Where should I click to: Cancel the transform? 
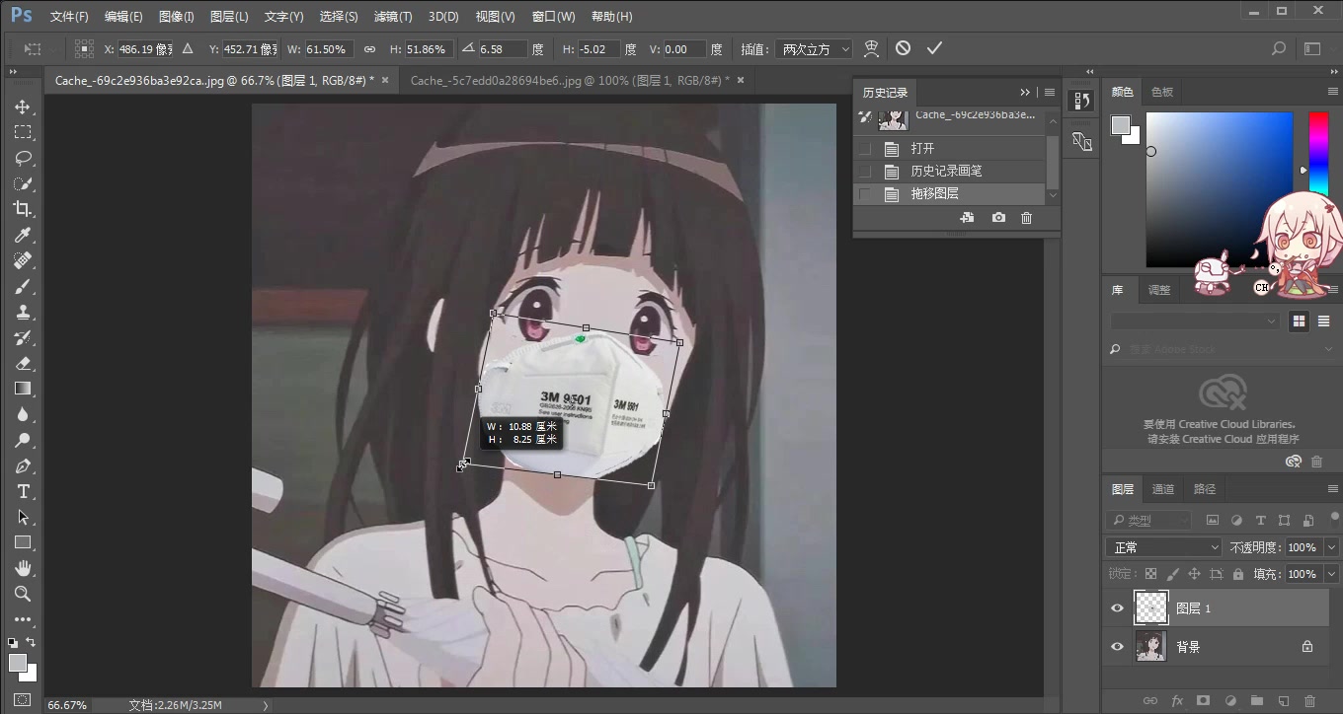pyautogui.click(x=903, y=48)
